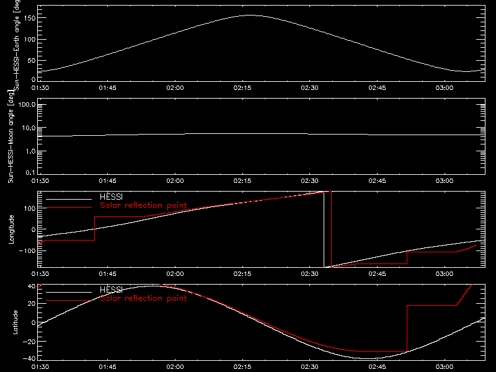Click 01:30 time label under Longitude plot
This screenshot has width=496, height=372.
click(x=40, y=274)
